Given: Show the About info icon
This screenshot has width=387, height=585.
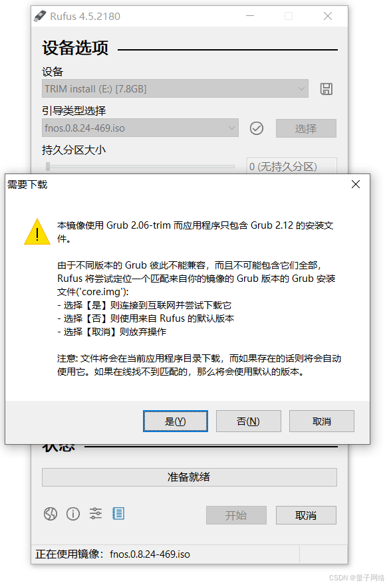Looking at the screenshot, I should tap(73, 514).
